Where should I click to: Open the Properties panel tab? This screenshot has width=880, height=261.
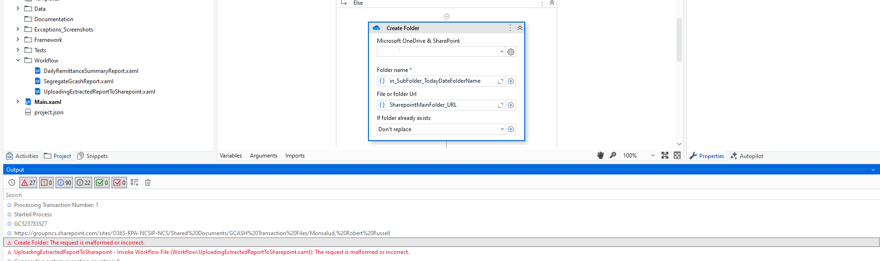(707, 156)
